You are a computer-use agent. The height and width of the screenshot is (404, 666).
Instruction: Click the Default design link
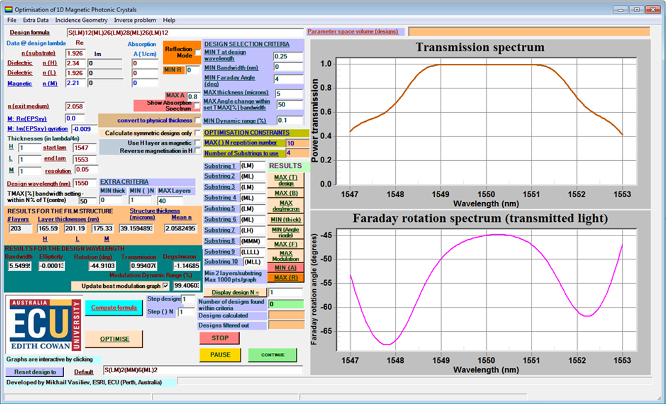pos(84,372)
